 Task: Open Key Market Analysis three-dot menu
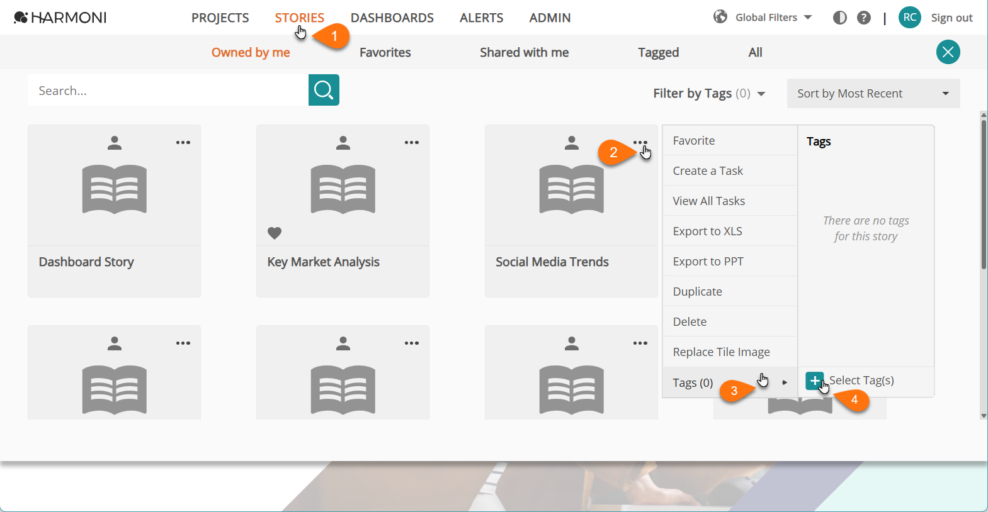pyautogui.click(x=412, y=143)
